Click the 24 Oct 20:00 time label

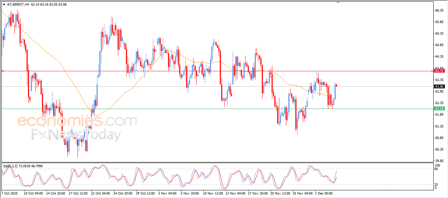pos(122,193)
